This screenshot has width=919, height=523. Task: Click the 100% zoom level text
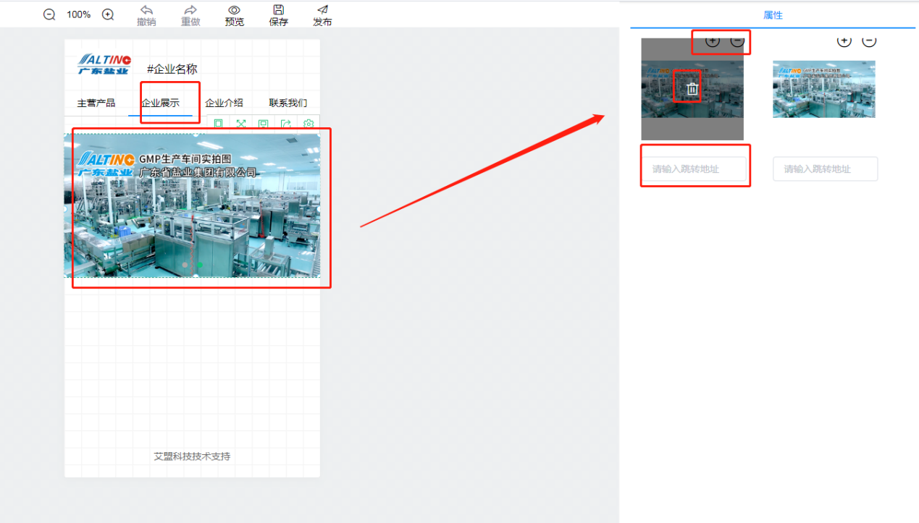click(x=79, y=14)
